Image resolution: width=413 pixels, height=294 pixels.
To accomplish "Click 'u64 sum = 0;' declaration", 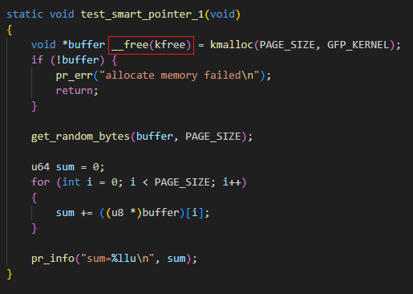I will click(x=67, y=167).
